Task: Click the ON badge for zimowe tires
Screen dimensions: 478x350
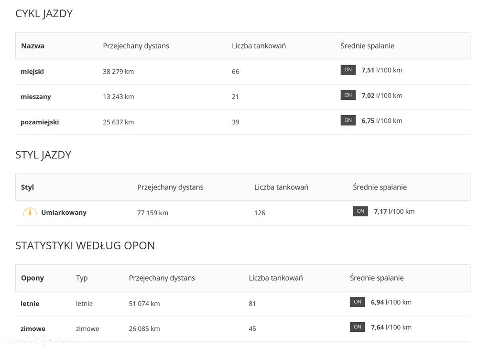Action: (x=357, y=327)
